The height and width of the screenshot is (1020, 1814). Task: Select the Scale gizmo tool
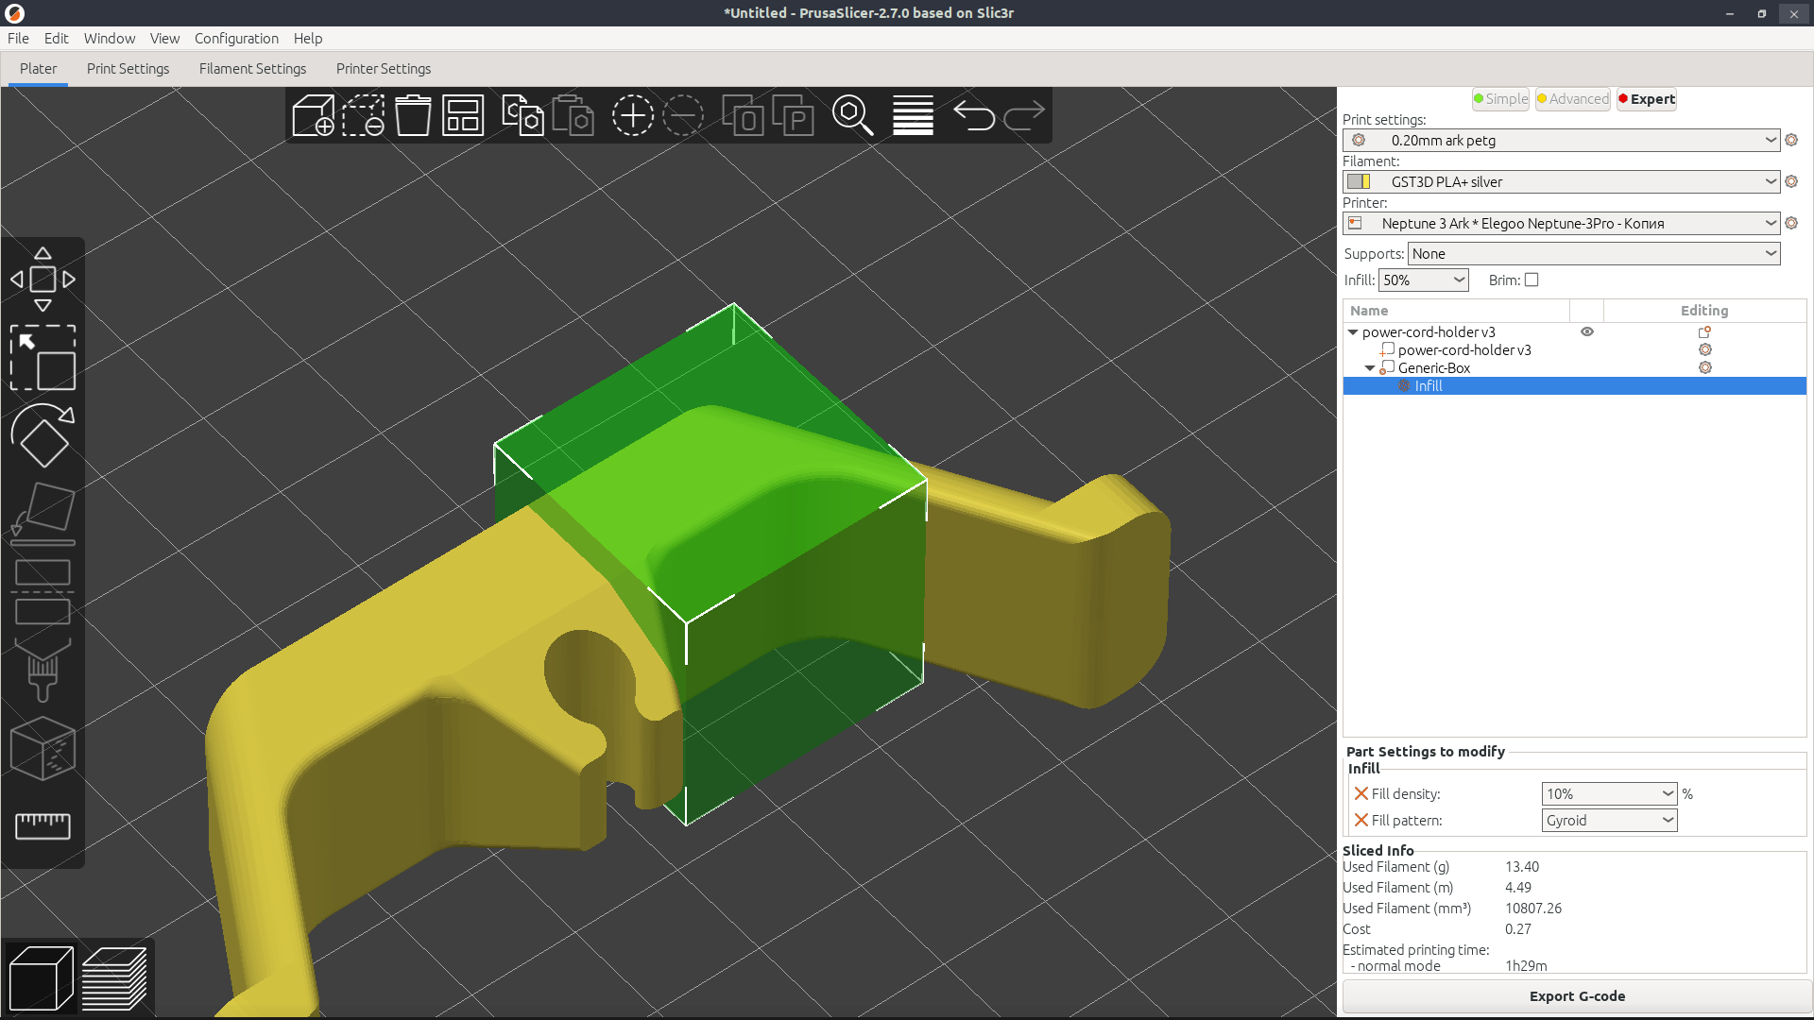43,358
